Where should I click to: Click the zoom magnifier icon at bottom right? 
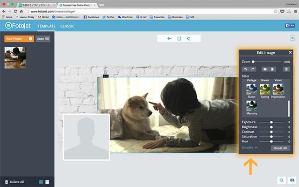pos(282,180)
